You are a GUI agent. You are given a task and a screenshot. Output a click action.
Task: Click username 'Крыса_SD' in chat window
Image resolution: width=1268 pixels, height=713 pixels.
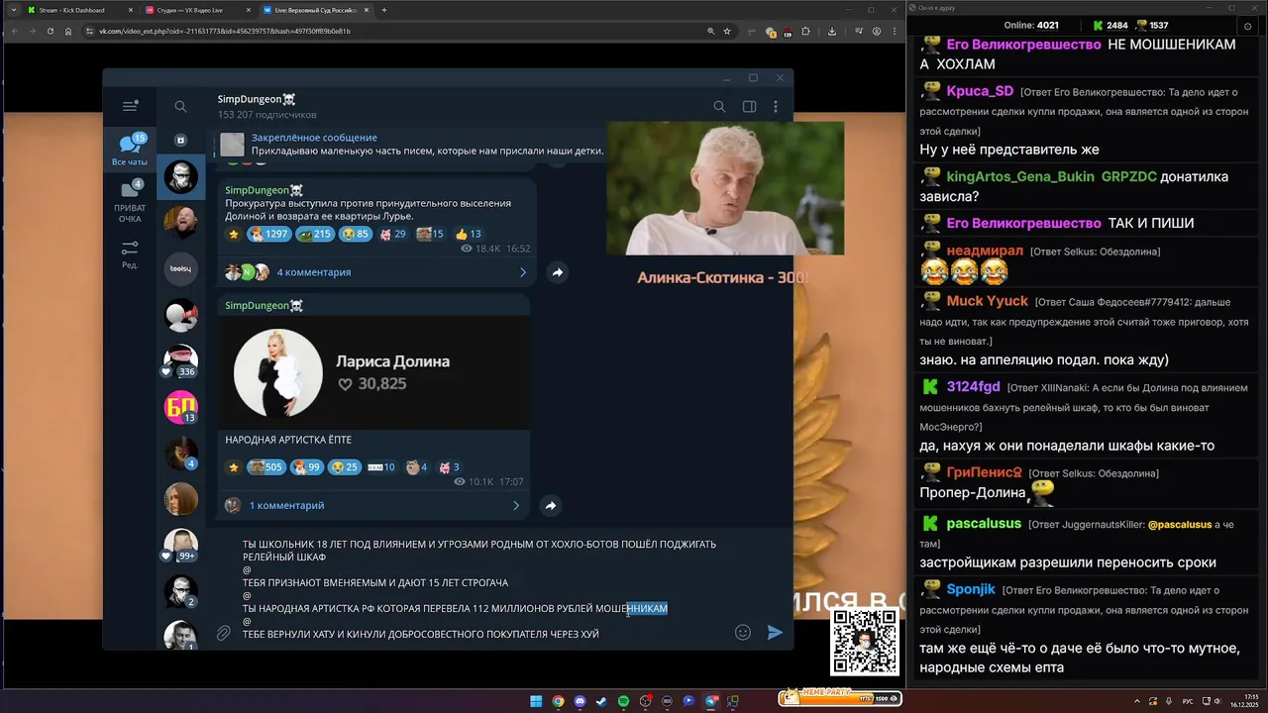pyautogui.click(x=980, y=91)
